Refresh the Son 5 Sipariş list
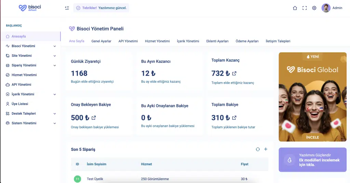The width and height of the screenshot is (350, 183). tap(258, 149)
